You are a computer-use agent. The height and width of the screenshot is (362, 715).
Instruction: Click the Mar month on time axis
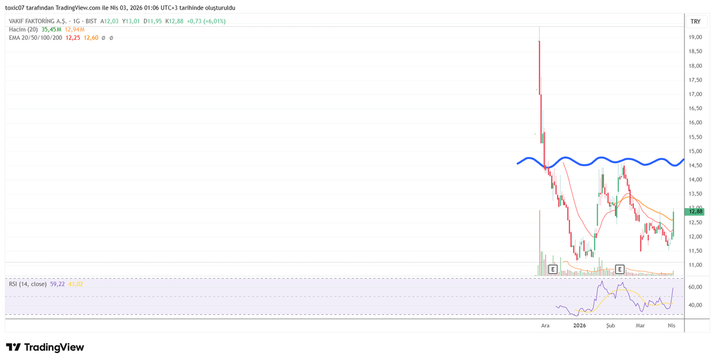coord(640,326)
